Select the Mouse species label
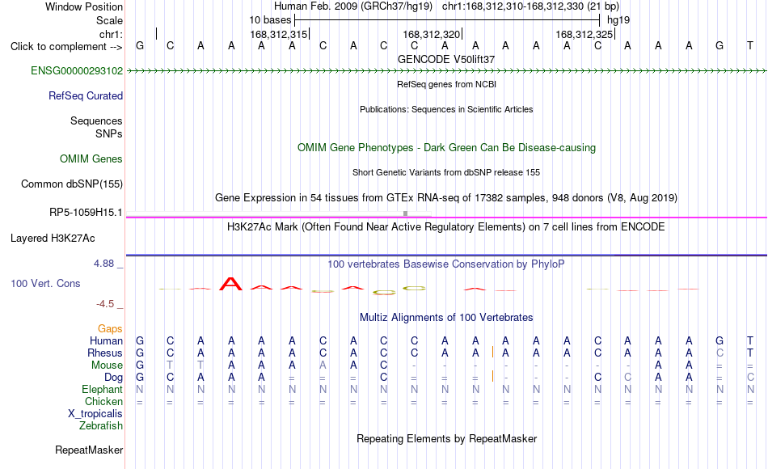This screenshot has width=768, height=469. [x=107, y=365]
